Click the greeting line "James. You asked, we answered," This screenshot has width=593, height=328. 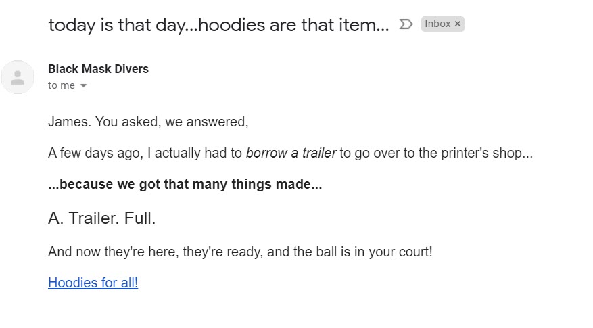point(148,122)
